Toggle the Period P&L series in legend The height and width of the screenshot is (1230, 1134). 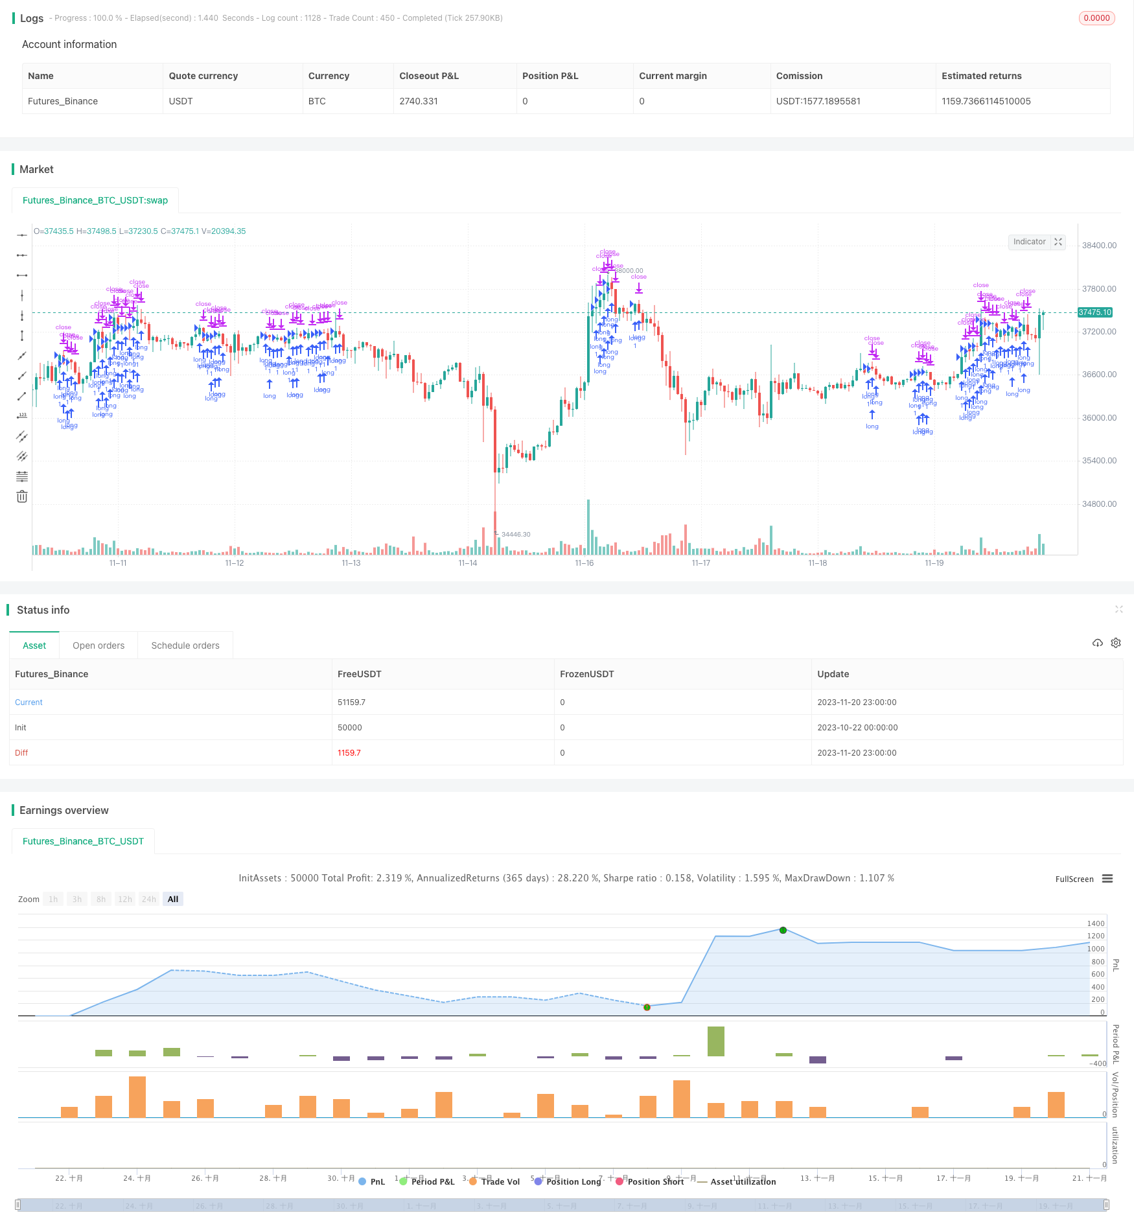[x=427, y=1181]
